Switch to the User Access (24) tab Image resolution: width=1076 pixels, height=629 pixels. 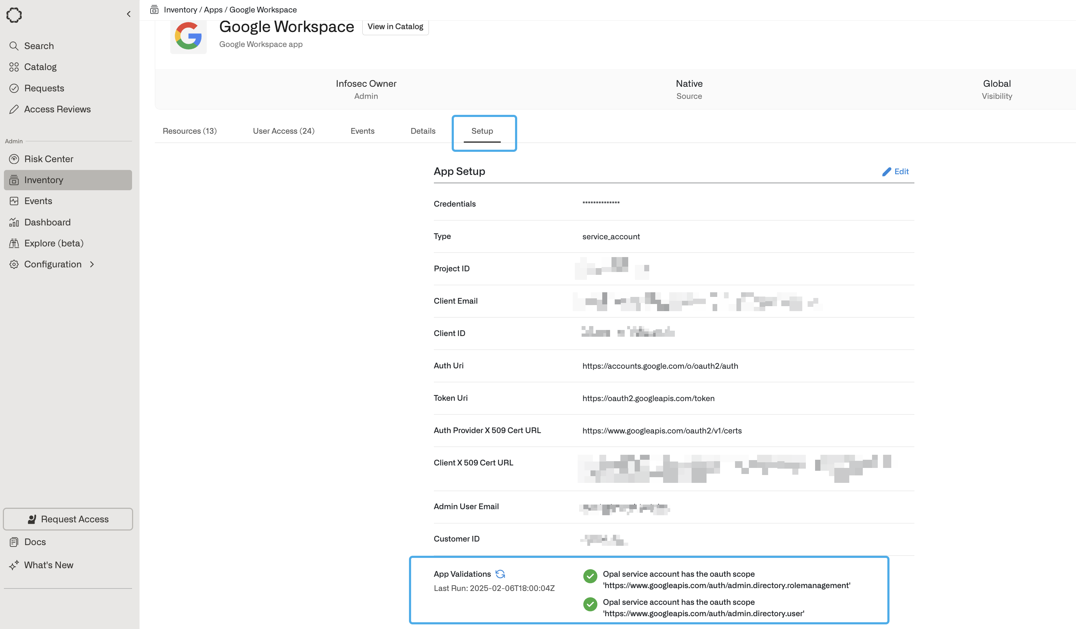point(284,131)
